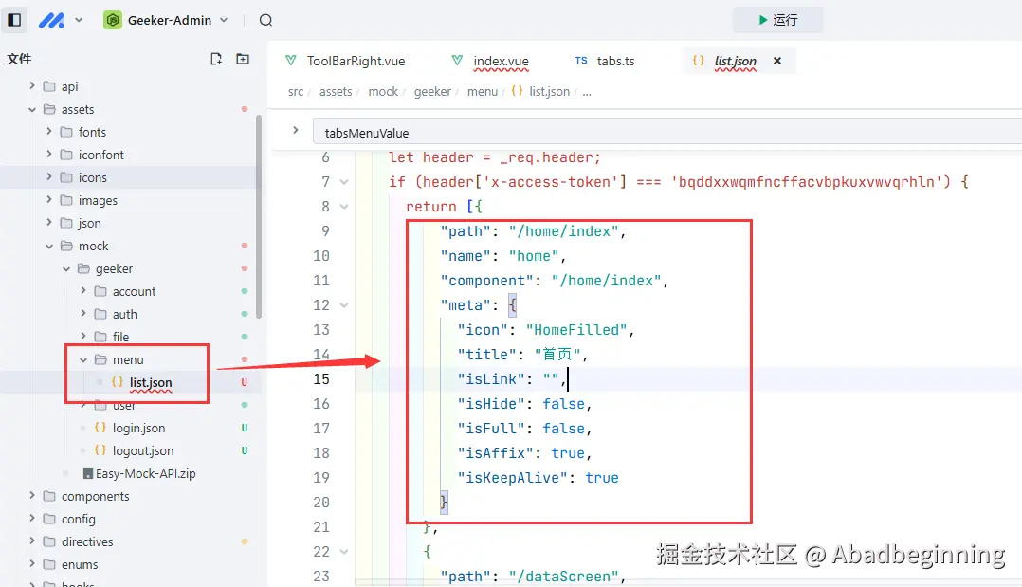Click the mock folder icon

66,246
